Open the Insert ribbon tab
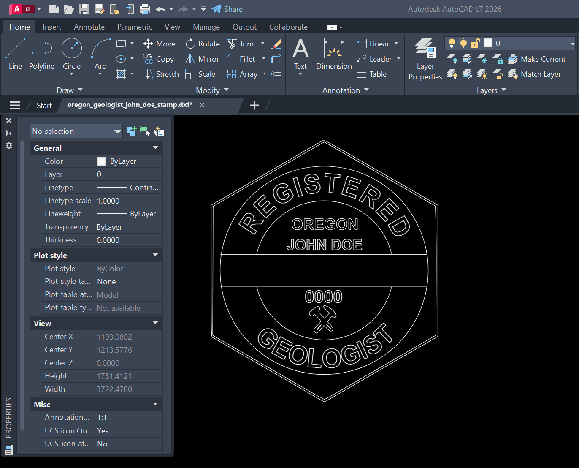This screenshot has height=468, width=579. point(52,27)
